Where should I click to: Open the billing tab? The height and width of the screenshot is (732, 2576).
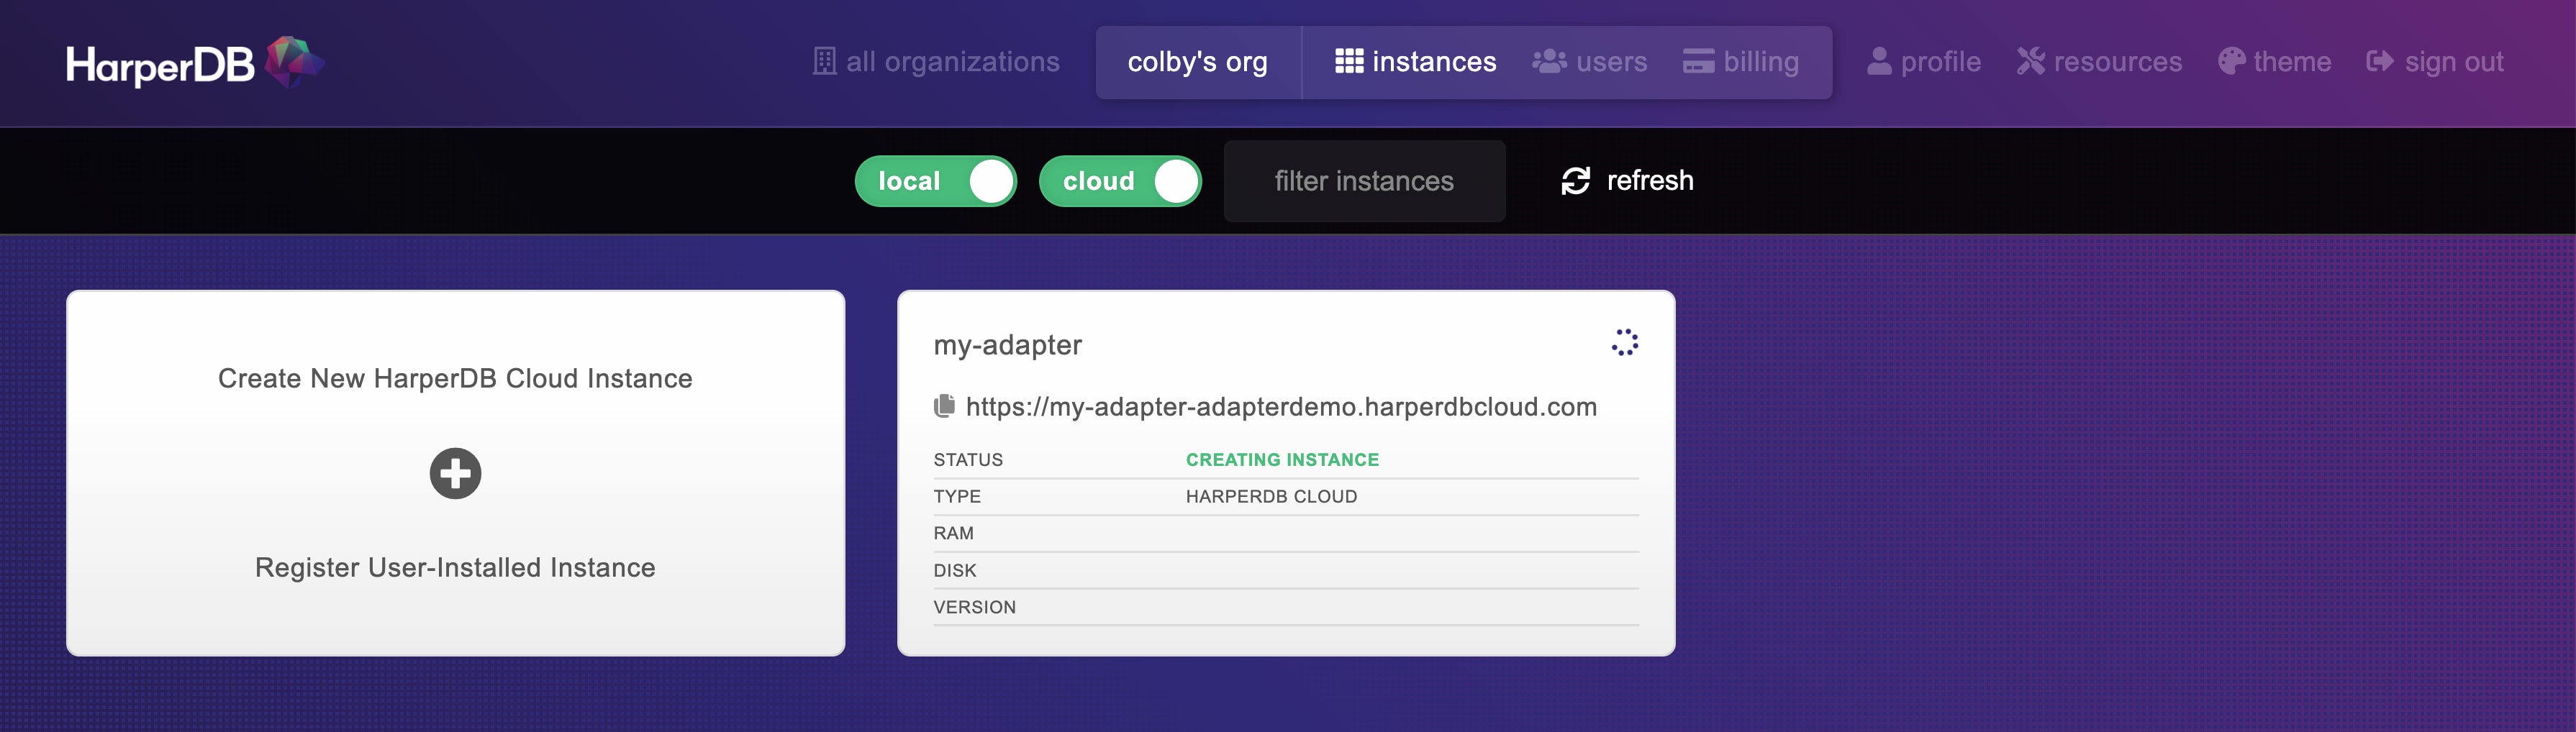pyautogui.click(x=1740, y=62)
